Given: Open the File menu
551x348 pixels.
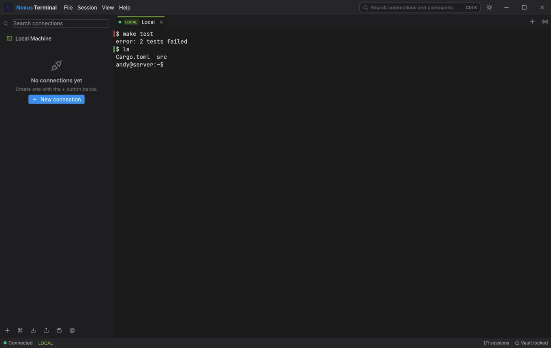Looking at the screenshot, I should click(68, 8).
